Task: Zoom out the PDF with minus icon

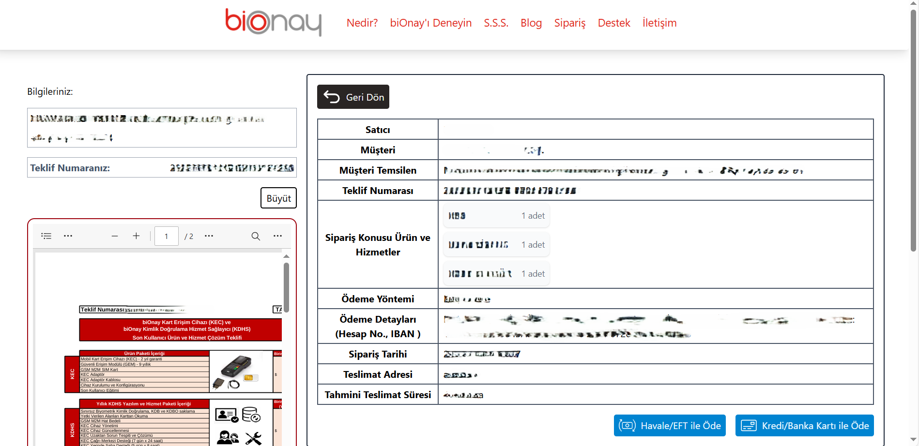Action: 115,236
